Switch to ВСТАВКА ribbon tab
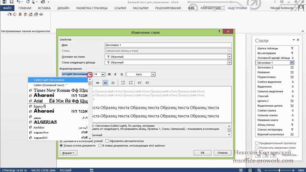306x172 pixels. 44,8
